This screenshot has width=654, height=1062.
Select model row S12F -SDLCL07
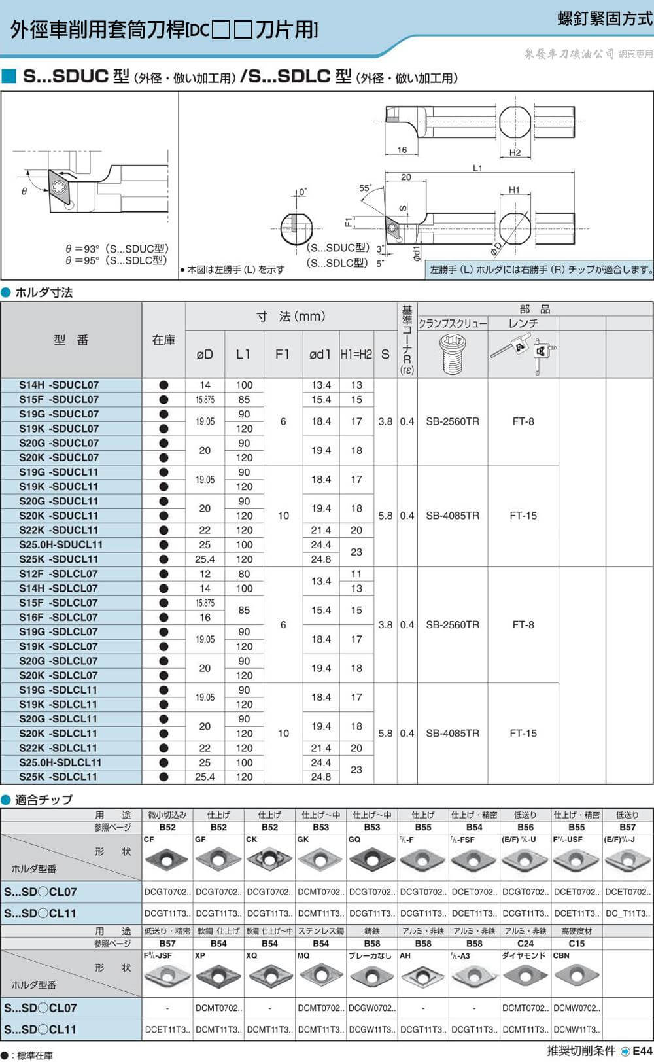click(x=71, y=574)
